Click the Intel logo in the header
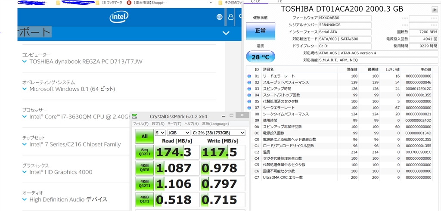The height and width of the screenshot is (211, 441). click(x=119, y=18)
